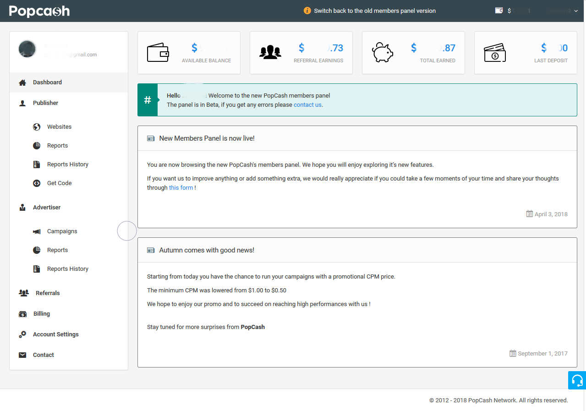Click the copyright PopCash Network footer text
Screen dimensions: 586x411
(498, 400)
